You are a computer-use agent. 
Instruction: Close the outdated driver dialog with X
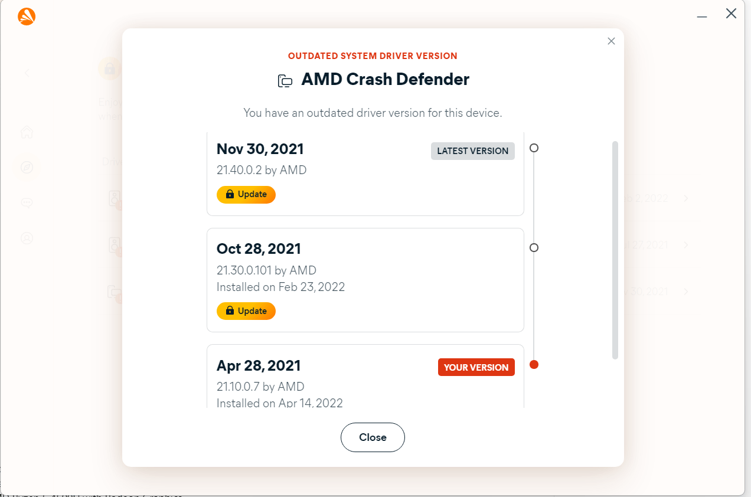611,41
